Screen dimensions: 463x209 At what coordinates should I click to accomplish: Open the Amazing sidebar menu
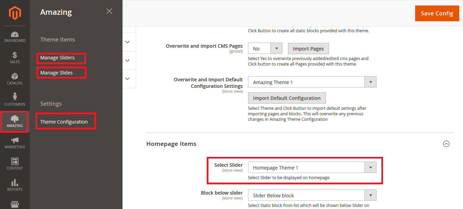pos(15,121)
